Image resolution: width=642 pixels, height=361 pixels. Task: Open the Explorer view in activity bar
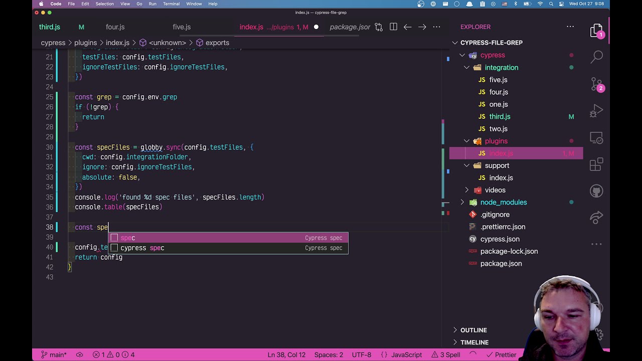[596, 31]
